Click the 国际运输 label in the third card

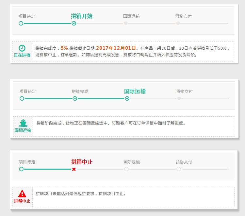(x=132, y=162)
